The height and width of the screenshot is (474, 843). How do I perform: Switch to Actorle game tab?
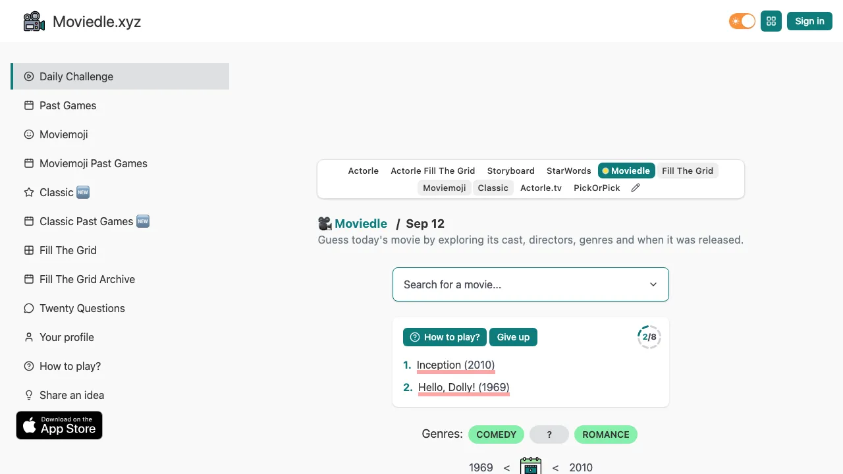[364, 171]
